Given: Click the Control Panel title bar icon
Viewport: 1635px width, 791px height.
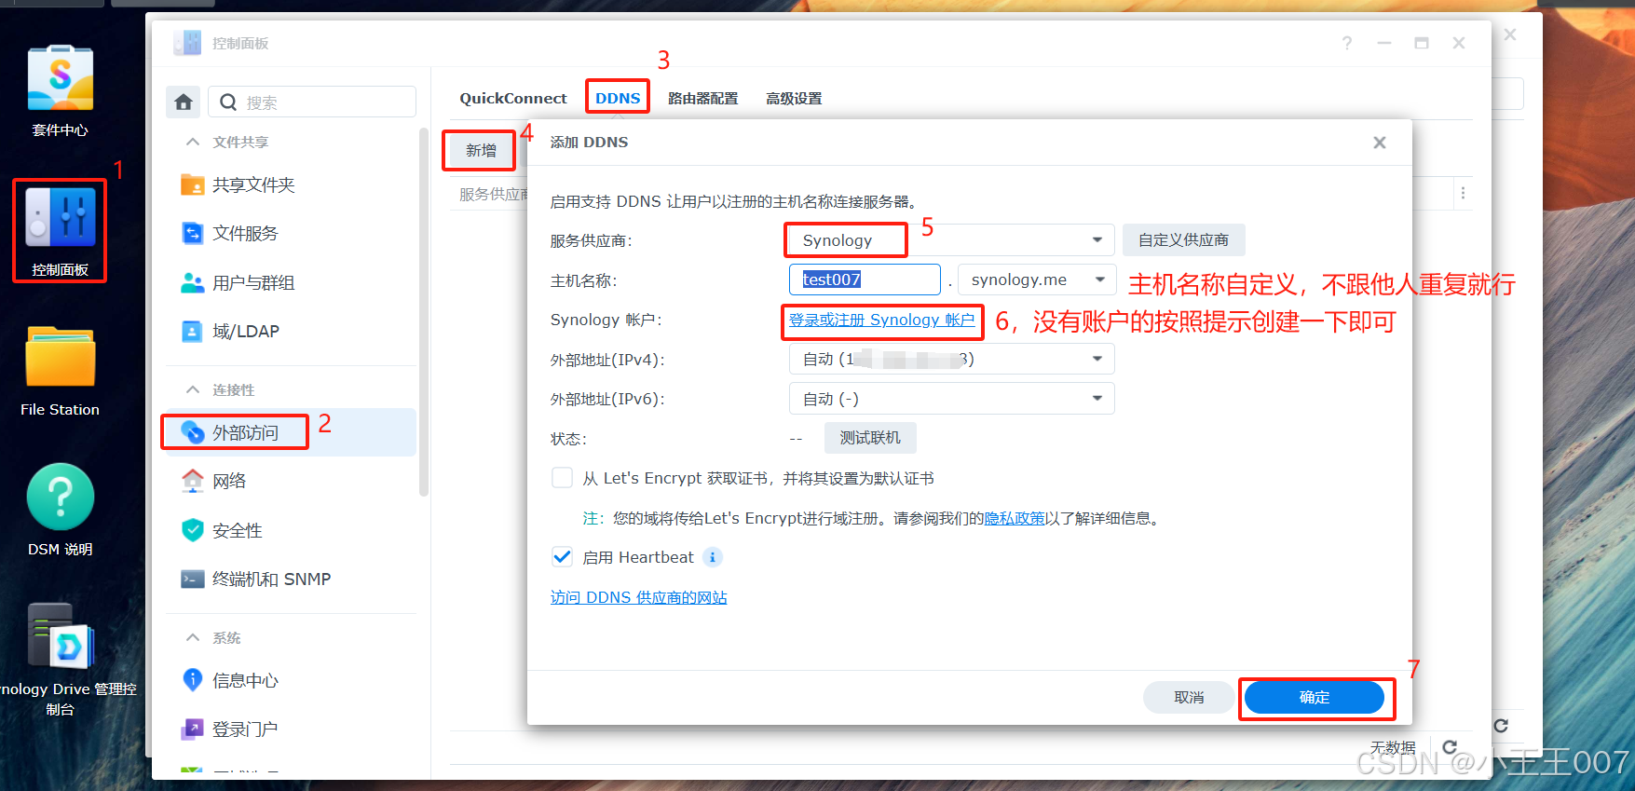Looking at the screenshot, I should 187,43.
